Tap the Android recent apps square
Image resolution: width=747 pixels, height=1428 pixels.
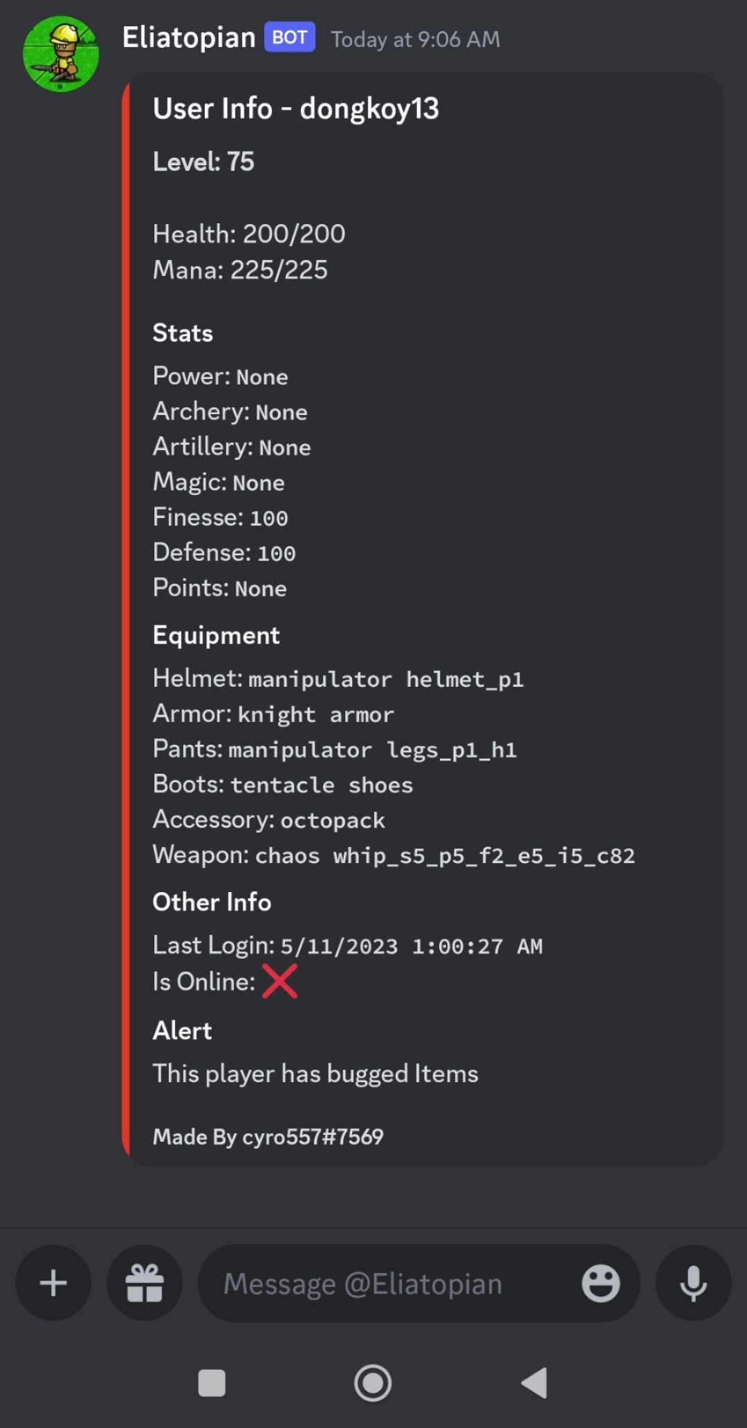point(212,1383)
